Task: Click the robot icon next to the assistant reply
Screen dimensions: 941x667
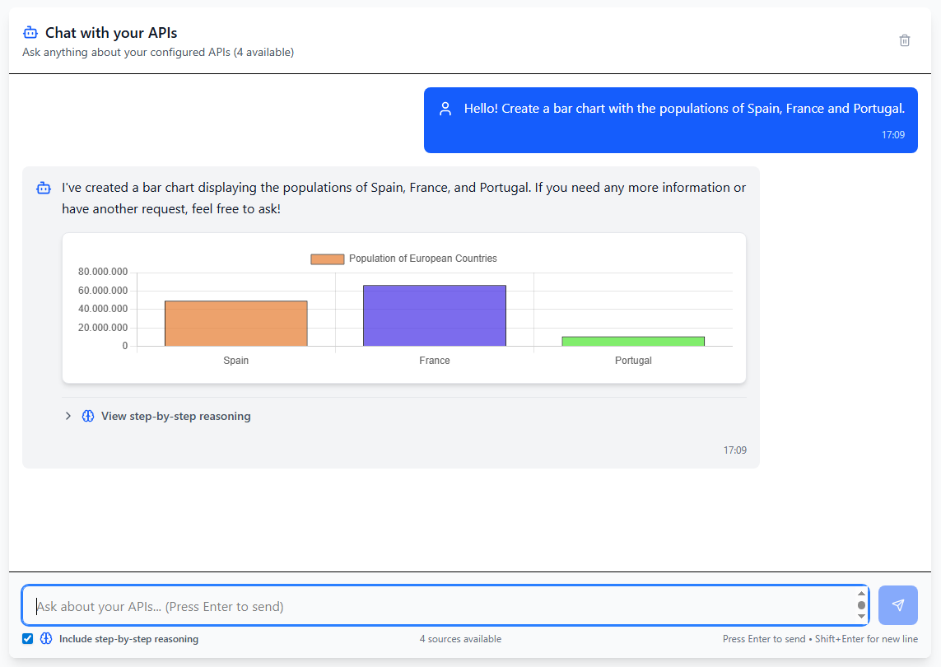Action: (43, 188)
